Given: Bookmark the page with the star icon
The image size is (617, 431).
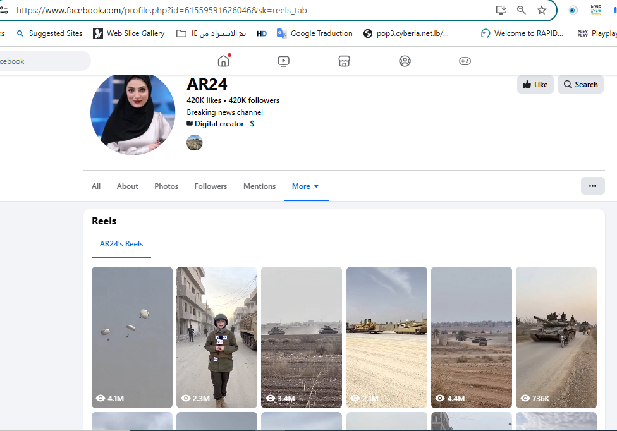Looking at the screenshot, I should (x=542, y=10).
